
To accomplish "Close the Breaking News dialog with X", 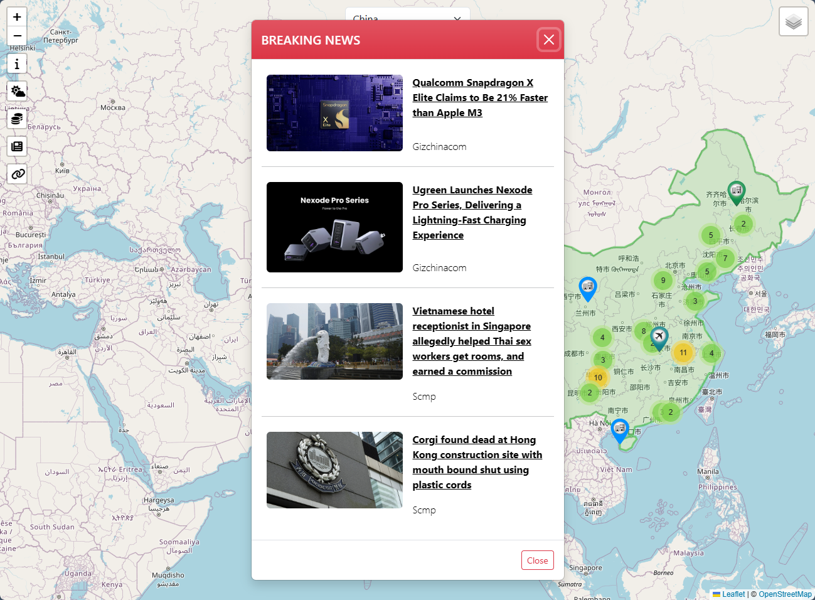I will point(549,40).
